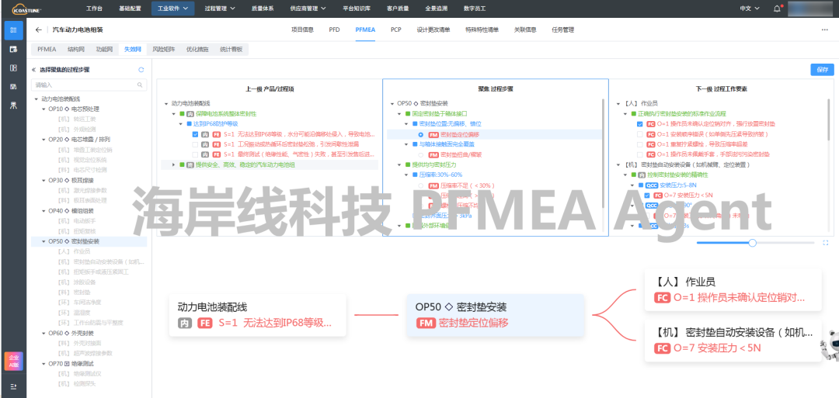This screenshot has height=398, width=839.
Task: Check O=1 操作员未佩戴手套 checkbox
Action: pyautogui.click(x=640, y=154)
